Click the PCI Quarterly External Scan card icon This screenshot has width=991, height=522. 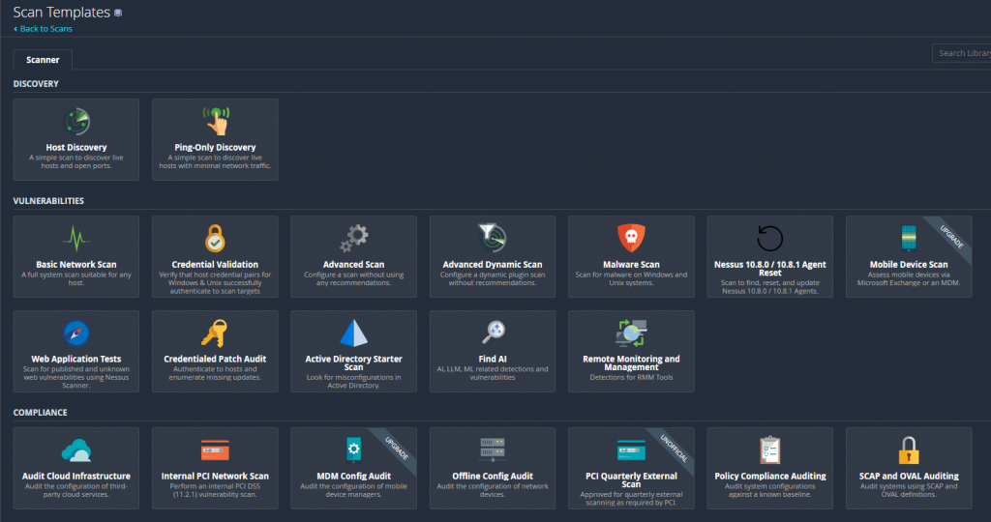[x=631, y=450]
